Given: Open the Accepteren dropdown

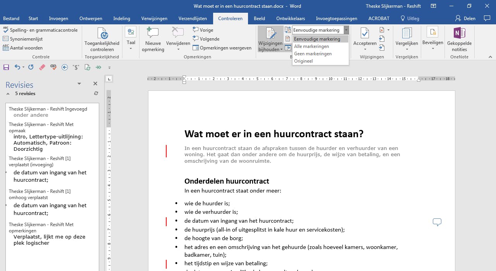Looking at the screenshot, I should (x=365, y=49).
